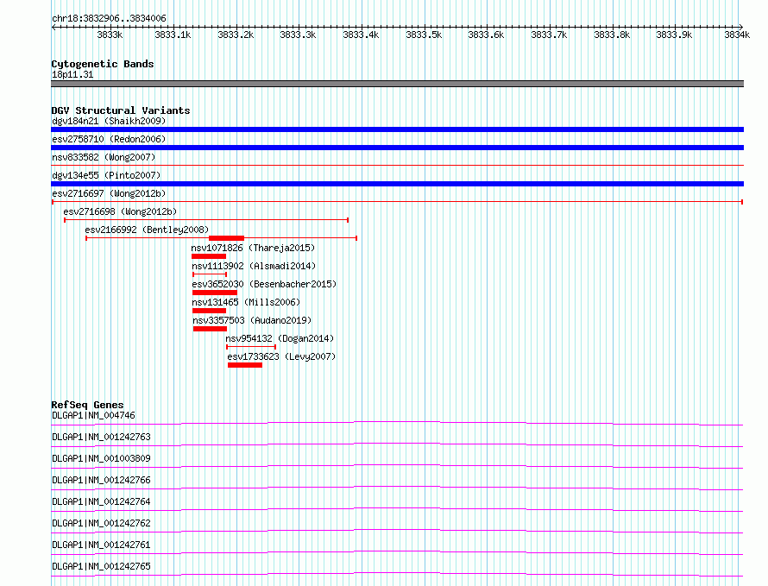The image size is (768, 586).
Task: Open the esv2166992 (Bentley2008) variant label
Action: click(x=147, y=230)
